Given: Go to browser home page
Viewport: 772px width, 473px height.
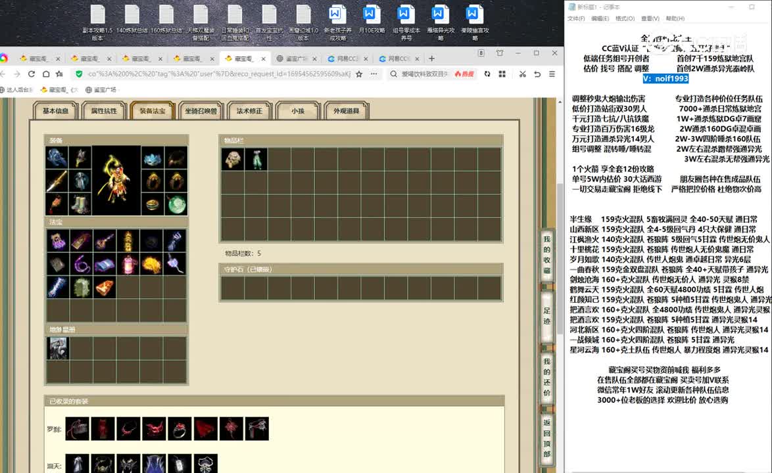Looking at the screenshot, I should (46, 74).
